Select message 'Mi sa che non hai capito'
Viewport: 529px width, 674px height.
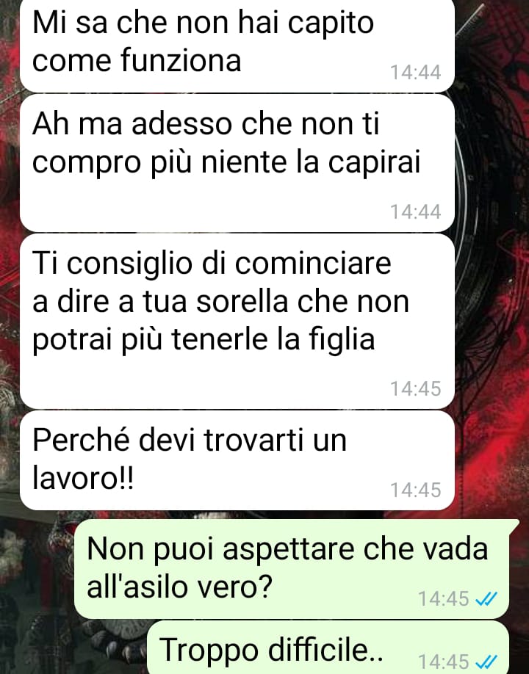pos(237,46)
